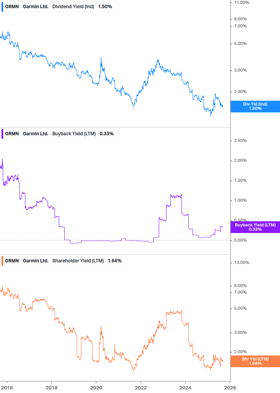This screenshot has width=280, height=393.
Task: Click the 11.00% axis label in dividend chart
Action: tap(241, 2)
